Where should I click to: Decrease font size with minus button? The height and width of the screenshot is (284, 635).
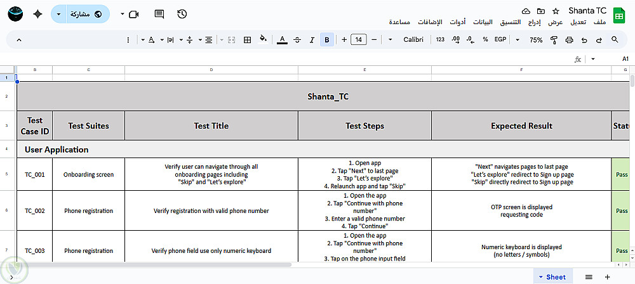point(374,40)
